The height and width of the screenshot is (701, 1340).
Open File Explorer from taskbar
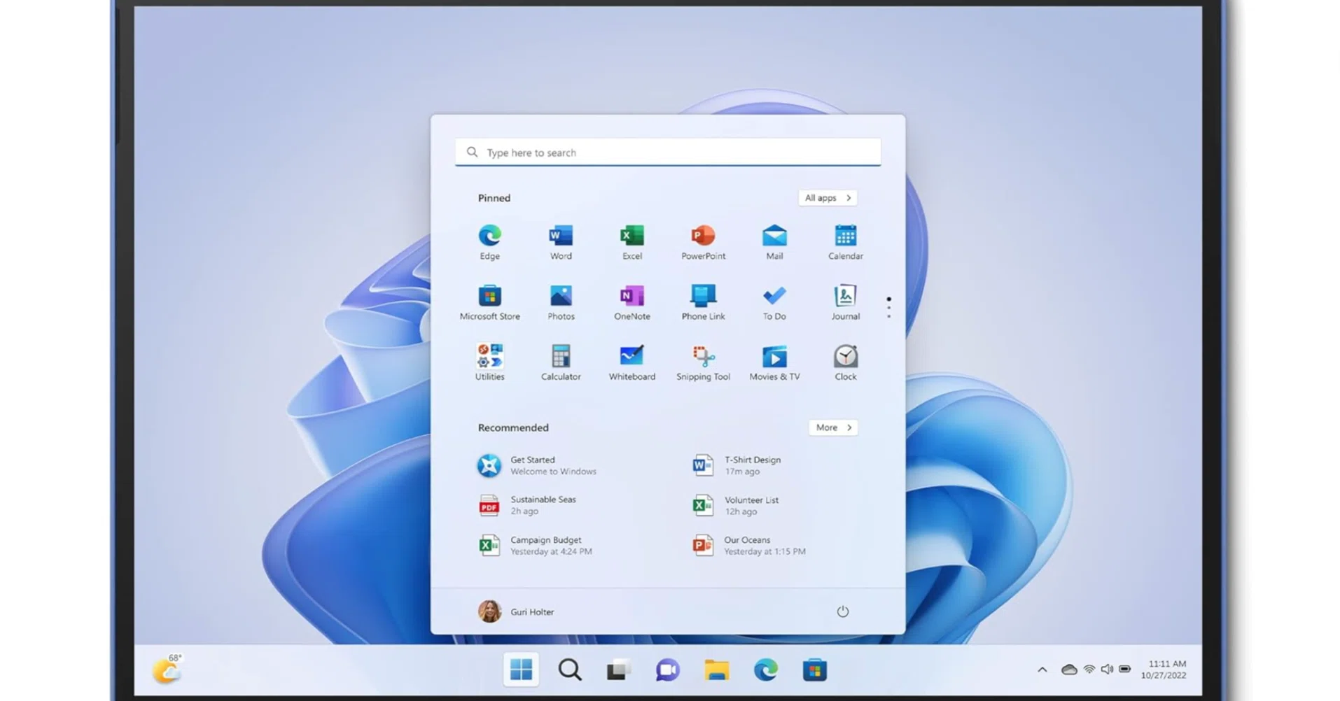(x=716, y=670)
